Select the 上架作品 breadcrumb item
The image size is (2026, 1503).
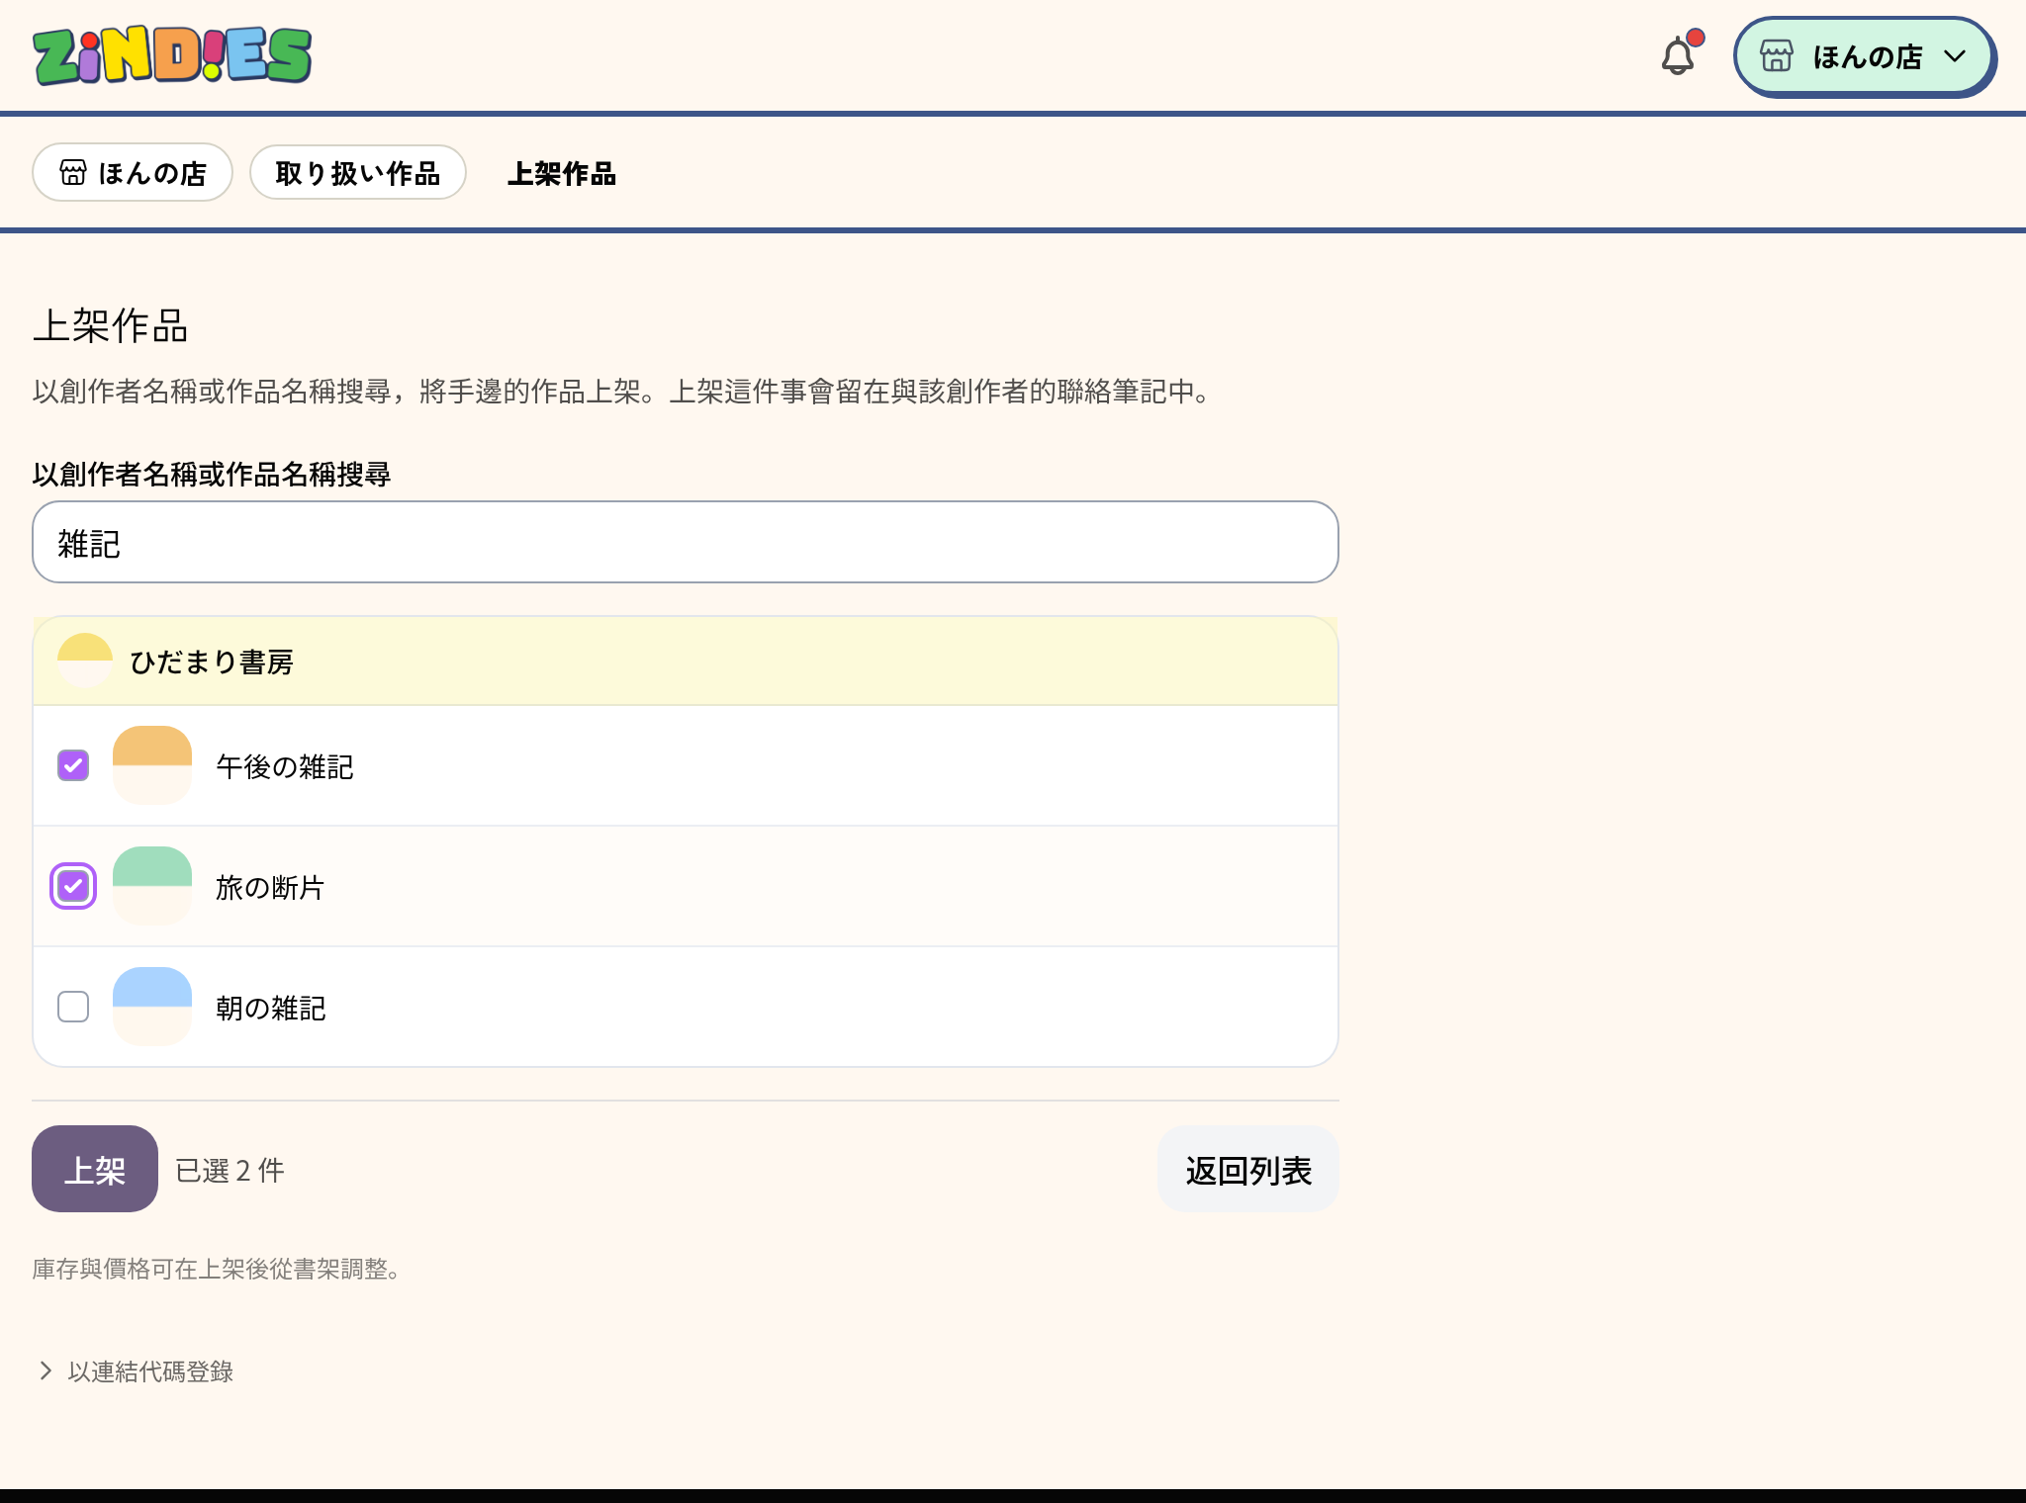[562, 174]
